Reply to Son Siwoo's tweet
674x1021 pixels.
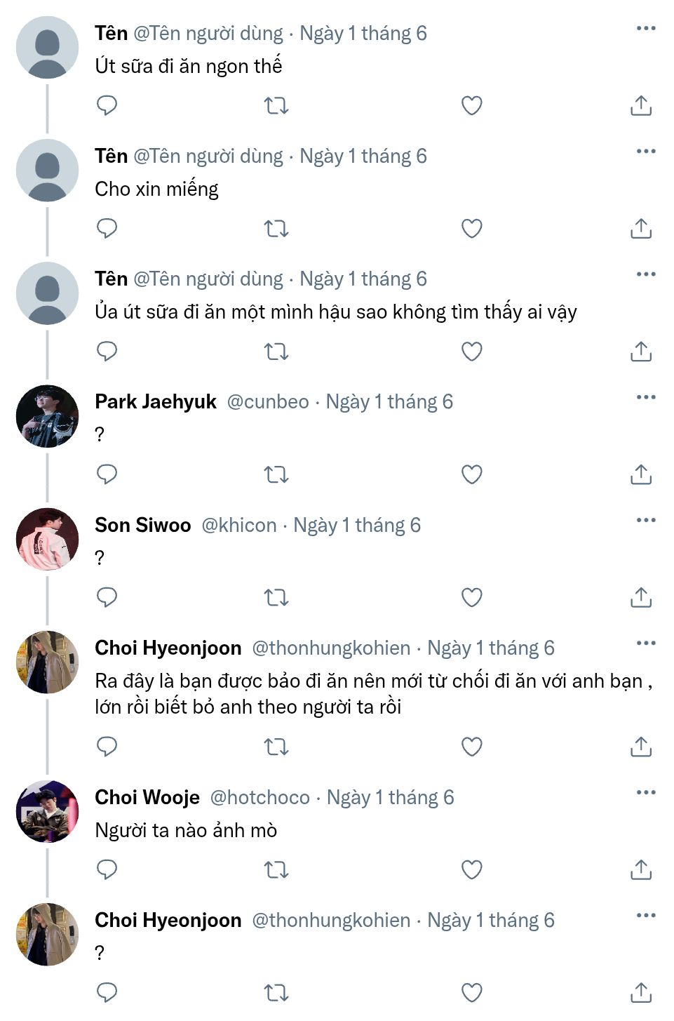pyautogui.click(x=107, y=597)
